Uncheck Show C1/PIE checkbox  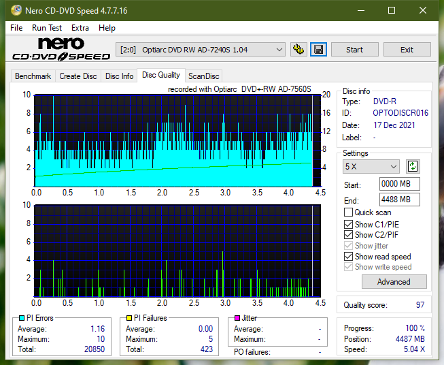pos(348,224)
